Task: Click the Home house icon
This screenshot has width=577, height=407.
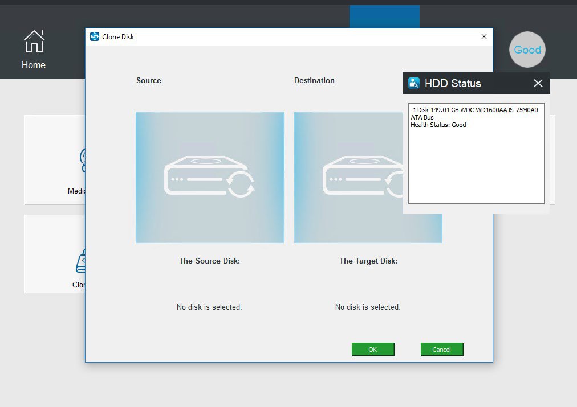Action: click(34, 42)
